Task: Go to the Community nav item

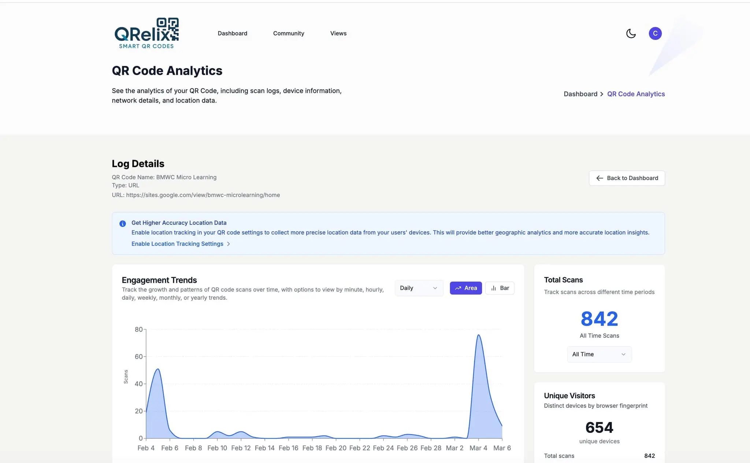Action: (x=289, y=33)
